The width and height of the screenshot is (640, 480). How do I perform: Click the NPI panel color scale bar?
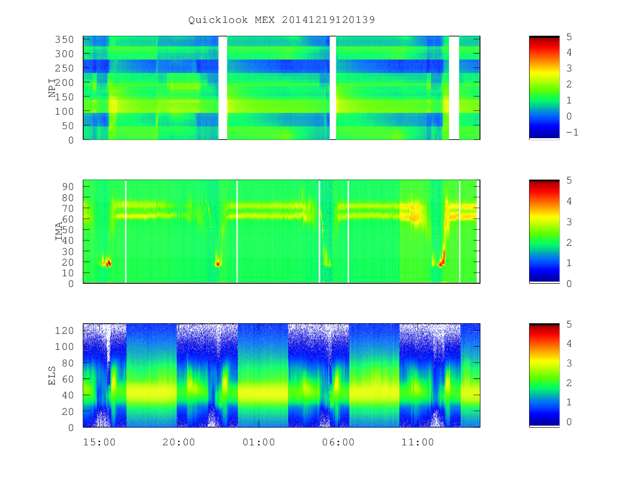[x=544, y=88]
